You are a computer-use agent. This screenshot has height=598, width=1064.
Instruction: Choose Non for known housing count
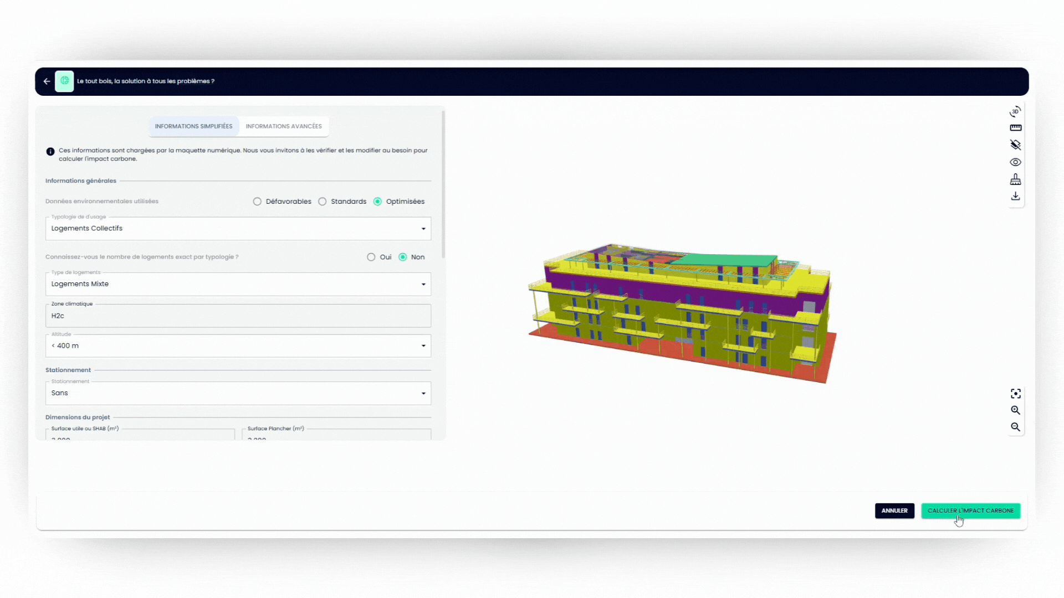pos(403,257)
